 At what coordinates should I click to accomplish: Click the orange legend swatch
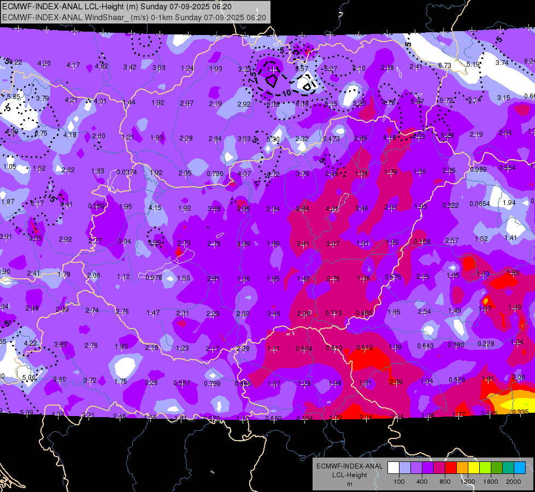coord(462,468)
